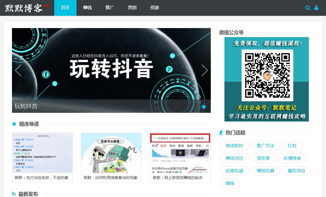Open the 营销 menu item
Image resolution: width=326 pixels, height=197 pixels.
click(x=132, y=8)
